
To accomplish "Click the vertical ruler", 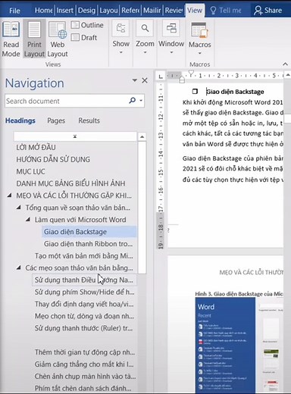I will (160, 165).
